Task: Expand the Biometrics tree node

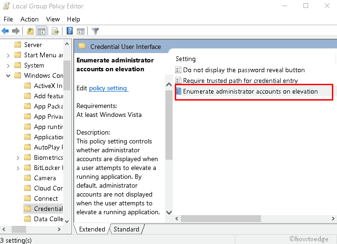Action: pos(18,158)
